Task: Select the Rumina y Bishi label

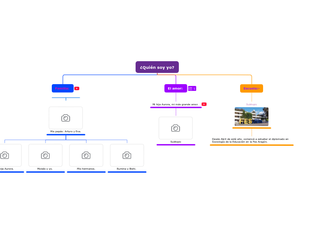Action: point(127,169)
